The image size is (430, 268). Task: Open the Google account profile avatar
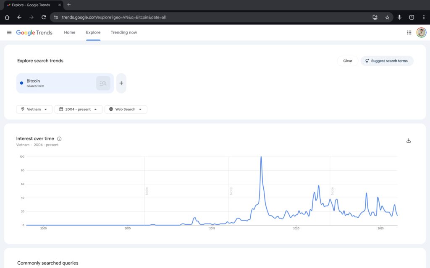421,32
